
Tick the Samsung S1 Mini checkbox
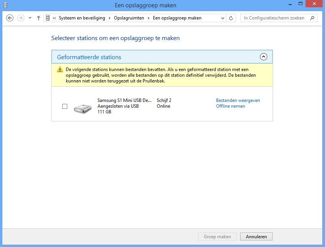(x=65, y=107)
